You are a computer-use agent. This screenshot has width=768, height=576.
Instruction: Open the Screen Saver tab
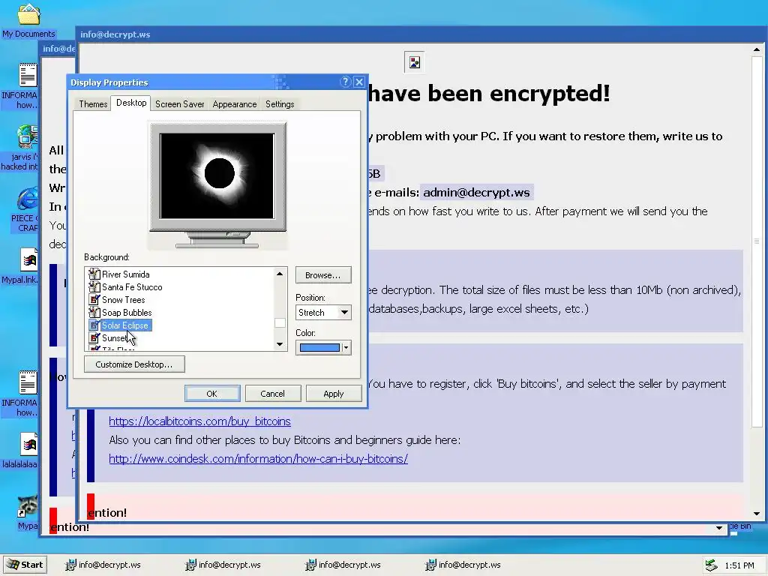coord(179,103)
